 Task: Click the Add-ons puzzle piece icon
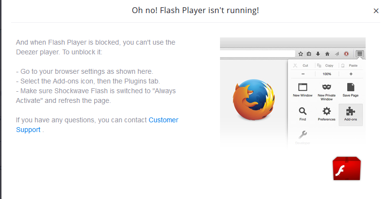click(x=351, y=112)
